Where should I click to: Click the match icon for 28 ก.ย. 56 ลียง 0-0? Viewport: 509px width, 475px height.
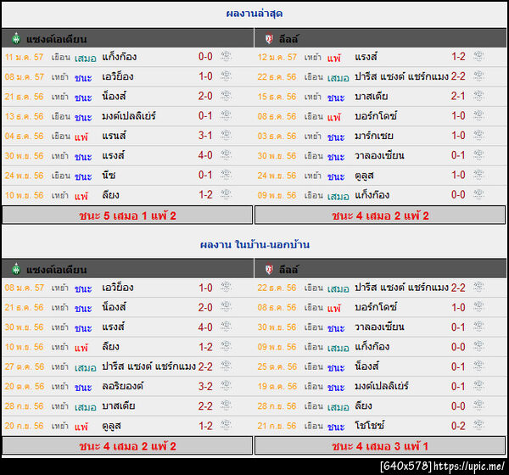(478, 405)
